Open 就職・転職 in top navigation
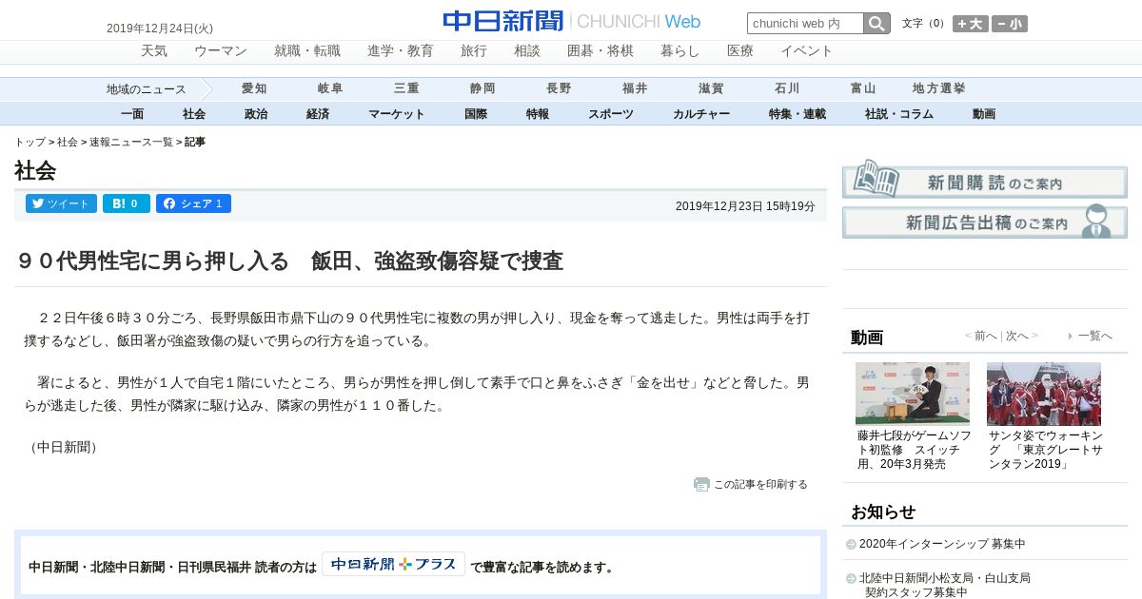 pyautogui.click(x=307, y=51)
